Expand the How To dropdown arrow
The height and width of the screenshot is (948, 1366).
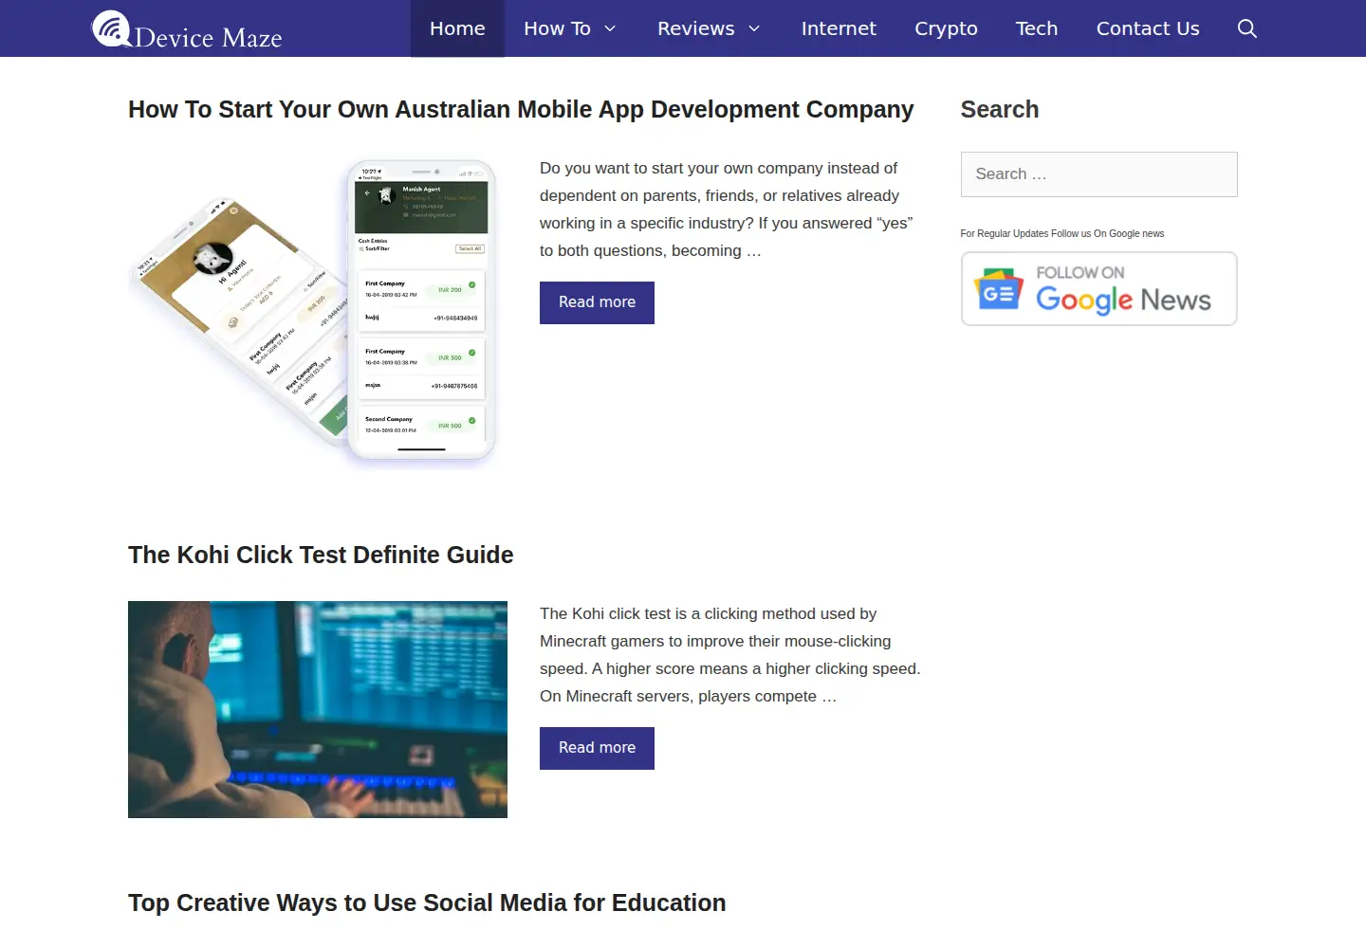(610, 28)
